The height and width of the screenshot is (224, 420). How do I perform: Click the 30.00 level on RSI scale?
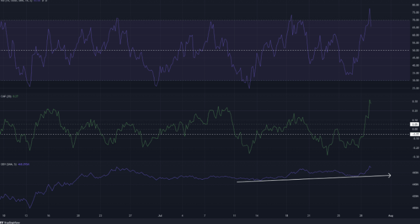415,81
